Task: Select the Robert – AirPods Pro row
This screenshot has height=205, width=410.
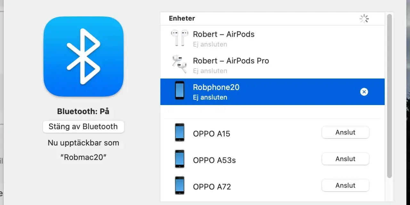Action: tap(272, 65)
